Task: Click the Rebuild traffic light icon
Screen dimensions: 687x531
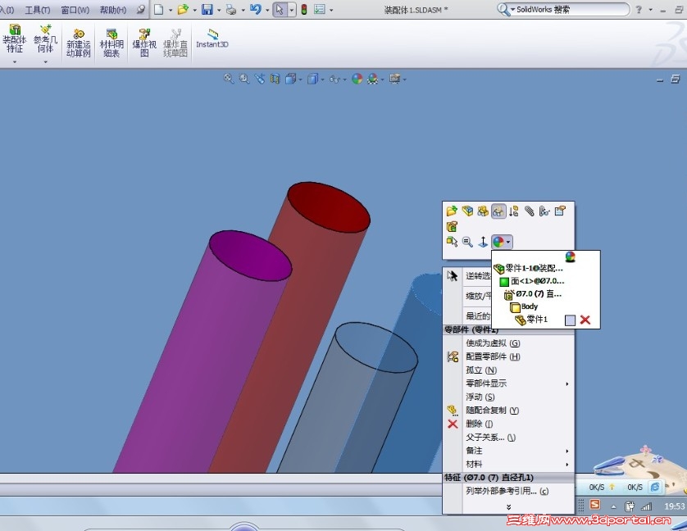Action: (304, 9)
